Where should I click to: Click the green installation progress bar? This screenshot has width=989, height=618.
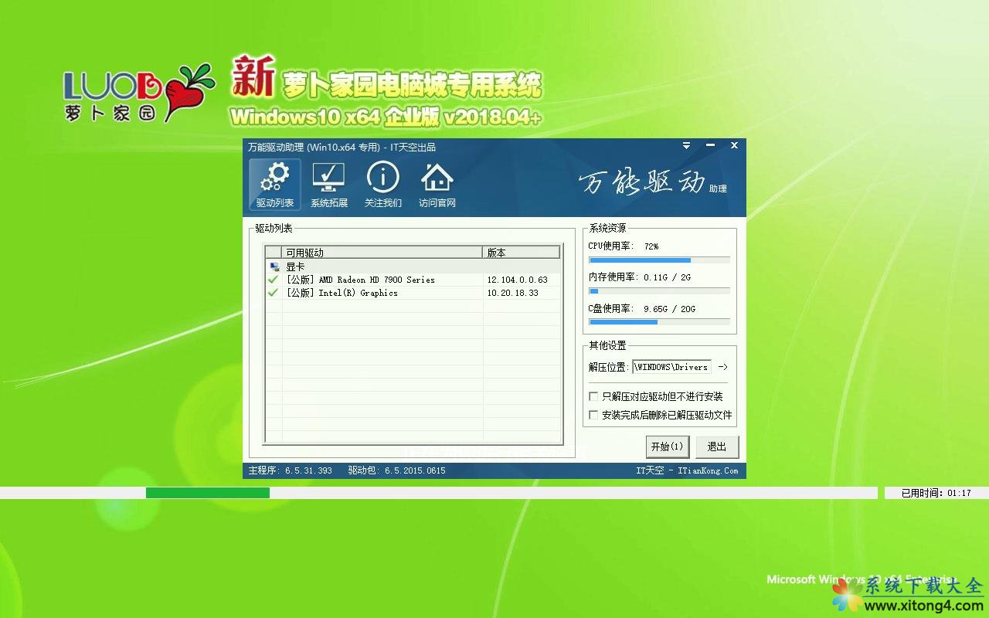tap(207, 492)
